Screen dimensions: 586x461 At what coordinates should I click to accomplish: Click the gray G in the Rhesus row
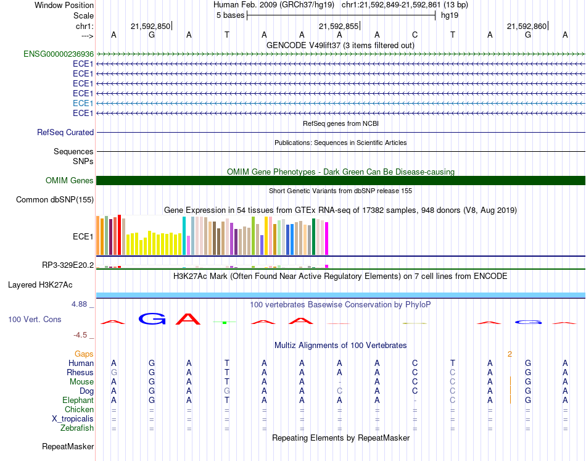point(114,372)
